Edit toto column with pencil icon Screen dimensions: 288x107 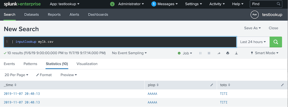[282, 85]
